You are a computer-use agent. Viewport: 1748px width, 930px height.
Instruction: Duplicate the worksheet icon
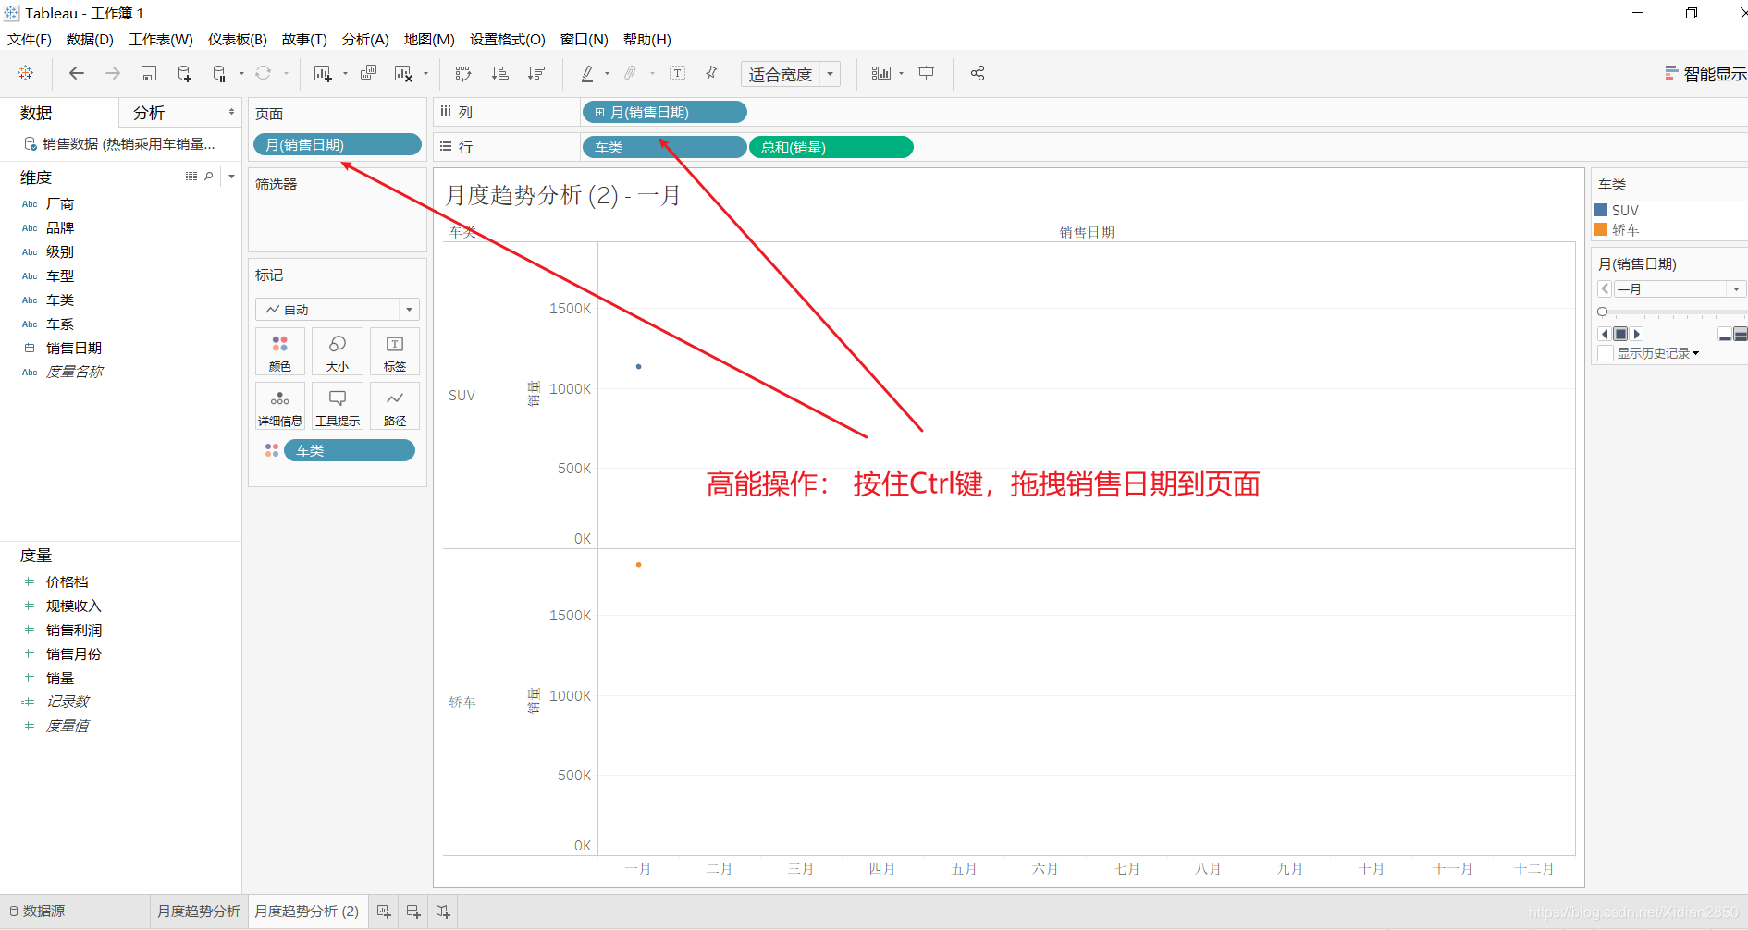(x=368, y=73)
